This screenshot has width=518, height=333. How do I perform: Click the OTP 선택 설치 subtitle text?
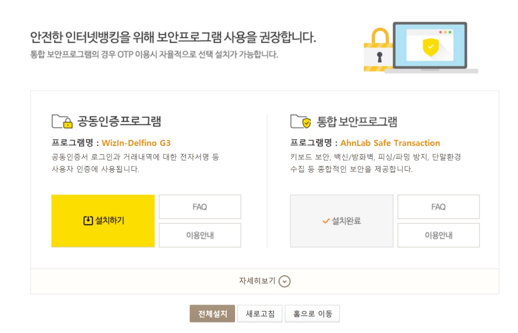pyautogui.click(x=154, y=55)
